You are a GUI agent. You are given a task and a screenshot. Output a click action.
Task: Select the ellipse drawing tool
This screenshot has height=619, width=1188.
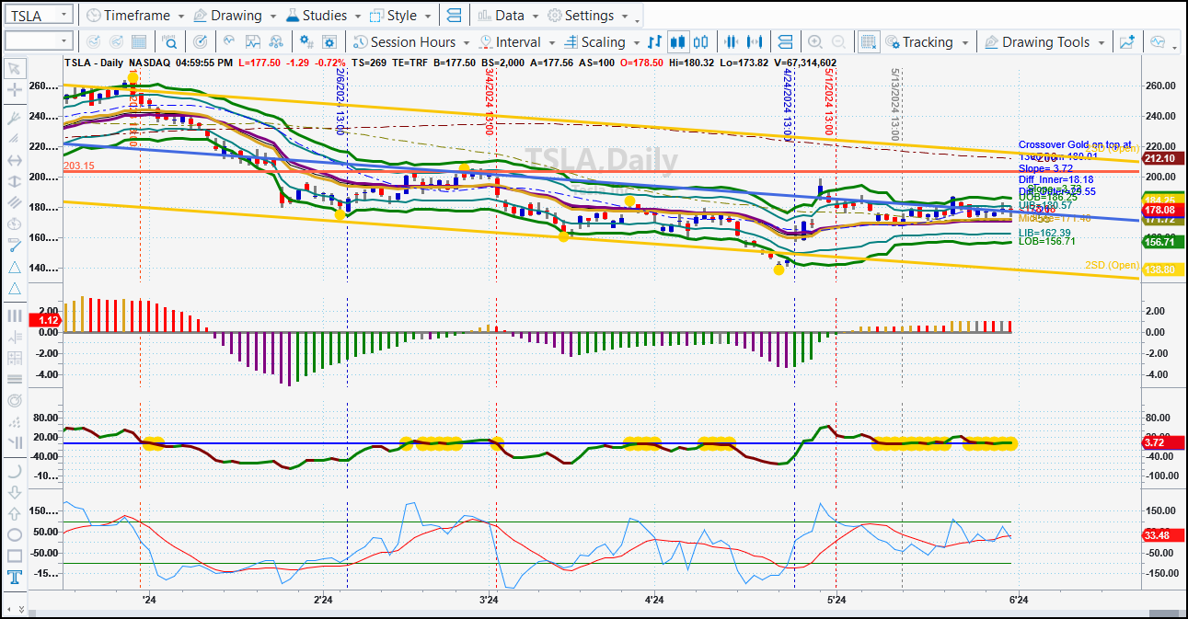point(14,534)
